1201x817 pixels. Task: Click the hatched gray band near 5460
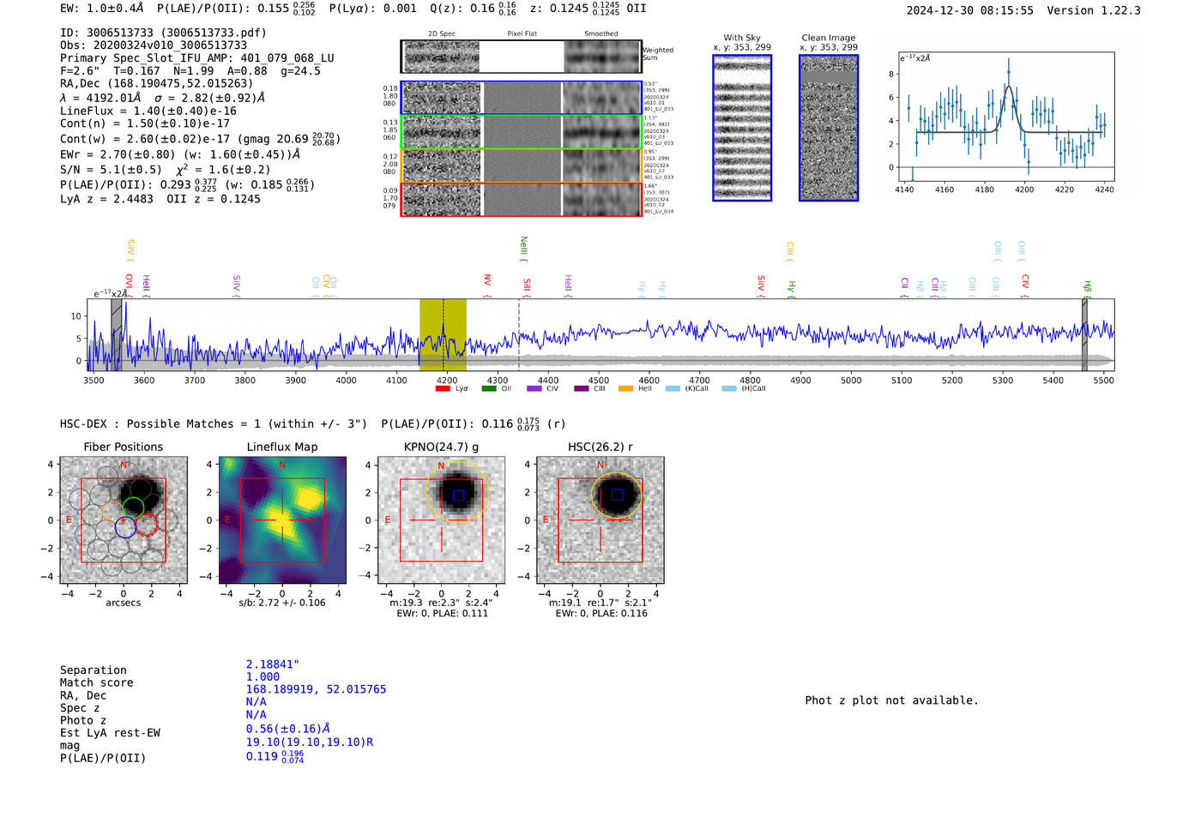click(x=1084, y=334)
